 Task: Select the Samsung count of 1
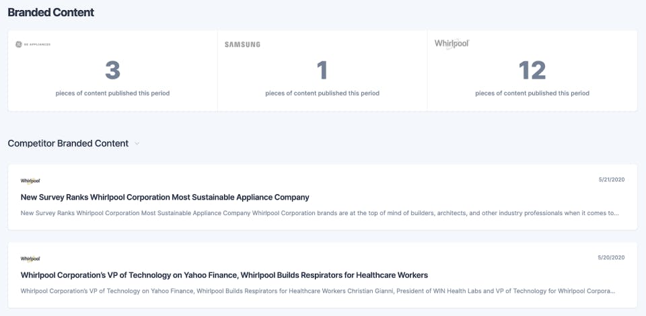[x=322, y=71]
